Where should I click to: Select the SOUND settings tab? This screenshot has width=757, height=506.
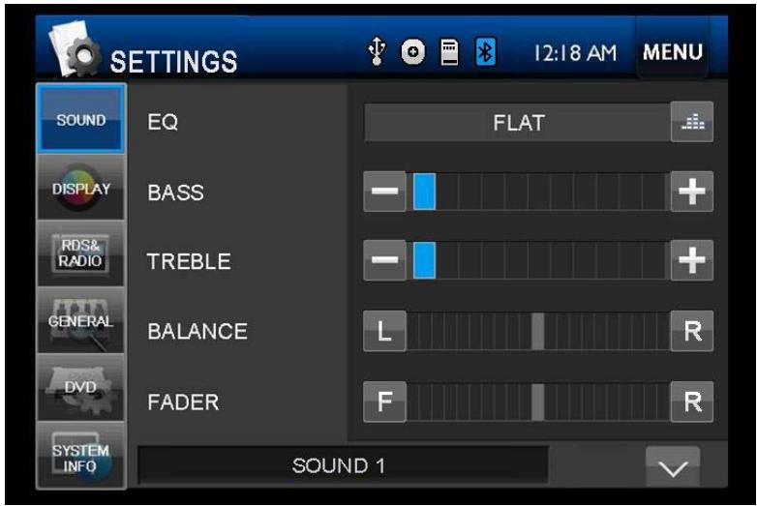click(81, 119)
